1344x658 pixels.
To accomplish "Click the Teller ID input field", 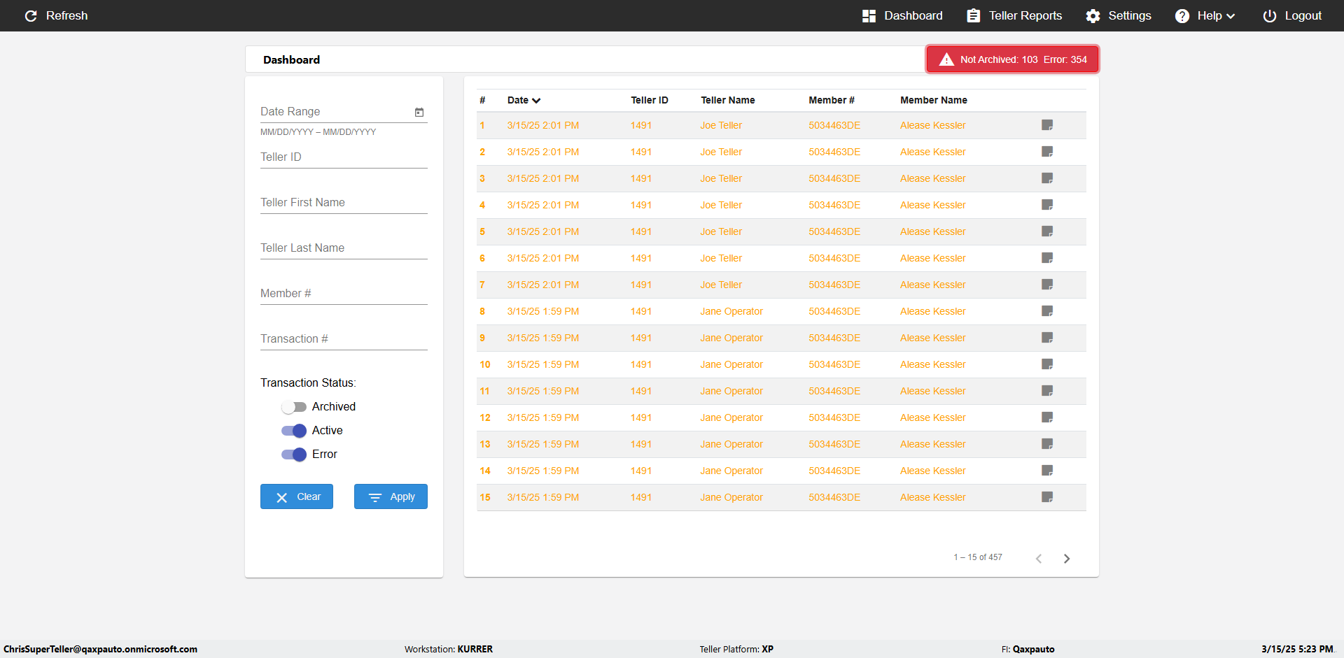I will (344, 157).
